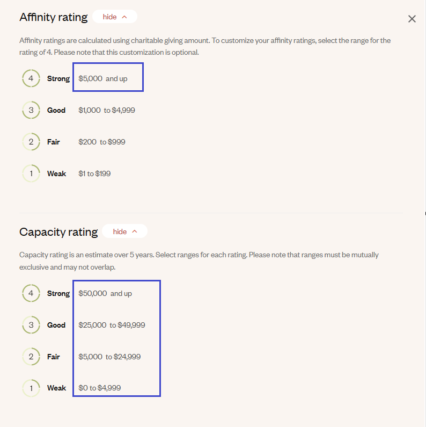Screen dimensions: 426x427
Task: Click the chevron beside Capacity hide
Action: (x=134, y=231)
